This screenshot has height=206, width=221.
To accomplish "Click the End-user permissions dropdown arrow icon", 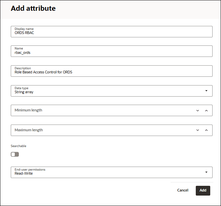I will (x=206, y=172).
